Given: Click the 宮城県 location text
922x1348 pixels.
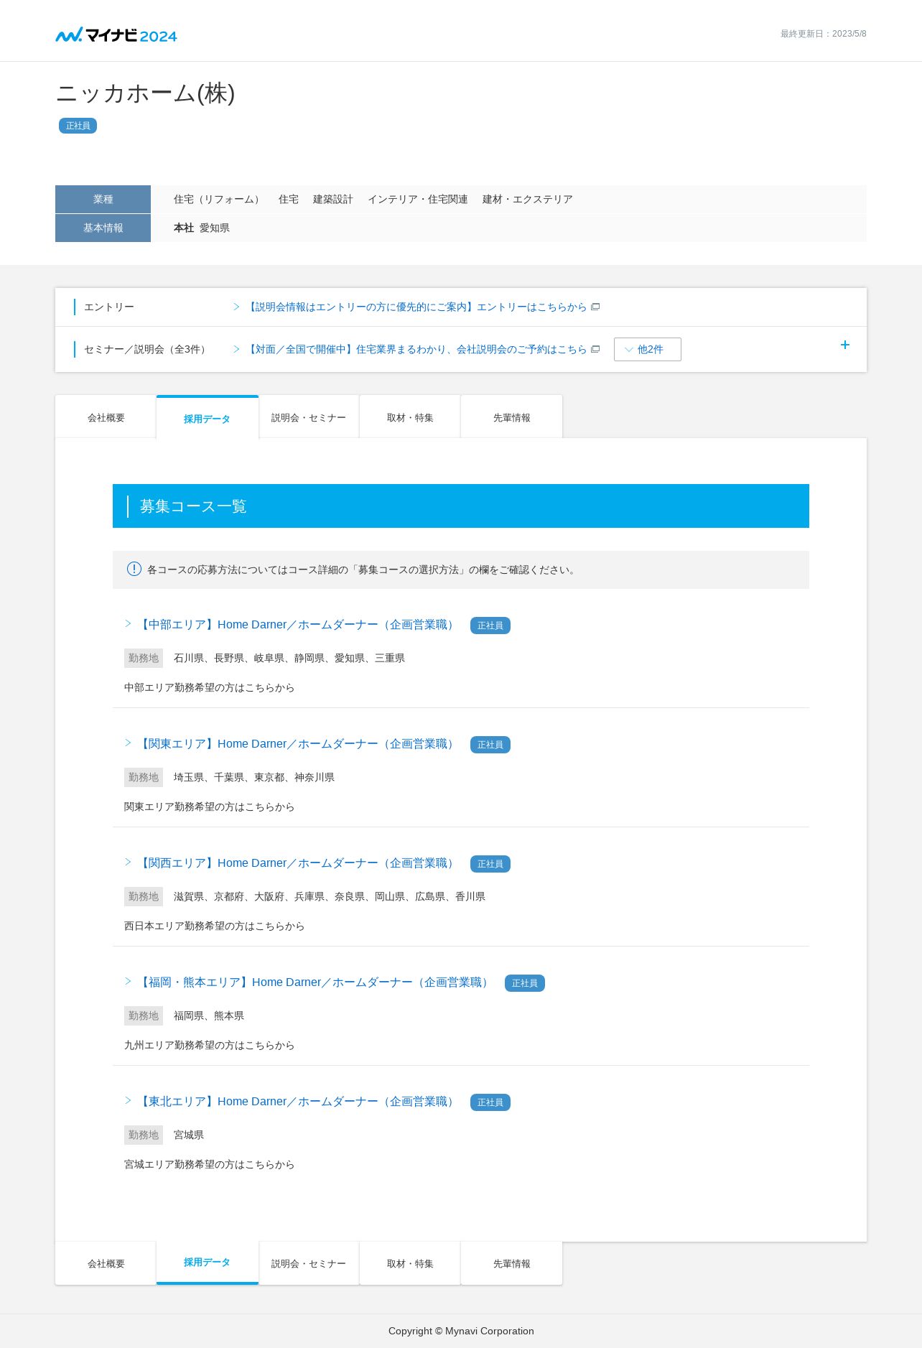Looking at the screenshot, I should point(189,1135).
